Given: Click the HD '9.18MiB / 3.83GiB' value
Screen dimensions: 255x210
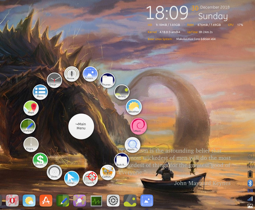Looking at the screenshot, I should coord(168,25).
